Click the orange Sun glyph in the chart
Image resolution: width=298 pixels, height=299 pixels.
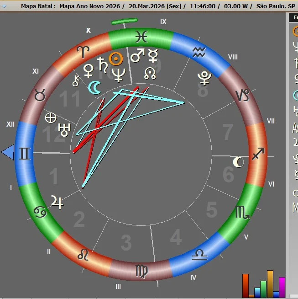(117, 59)
